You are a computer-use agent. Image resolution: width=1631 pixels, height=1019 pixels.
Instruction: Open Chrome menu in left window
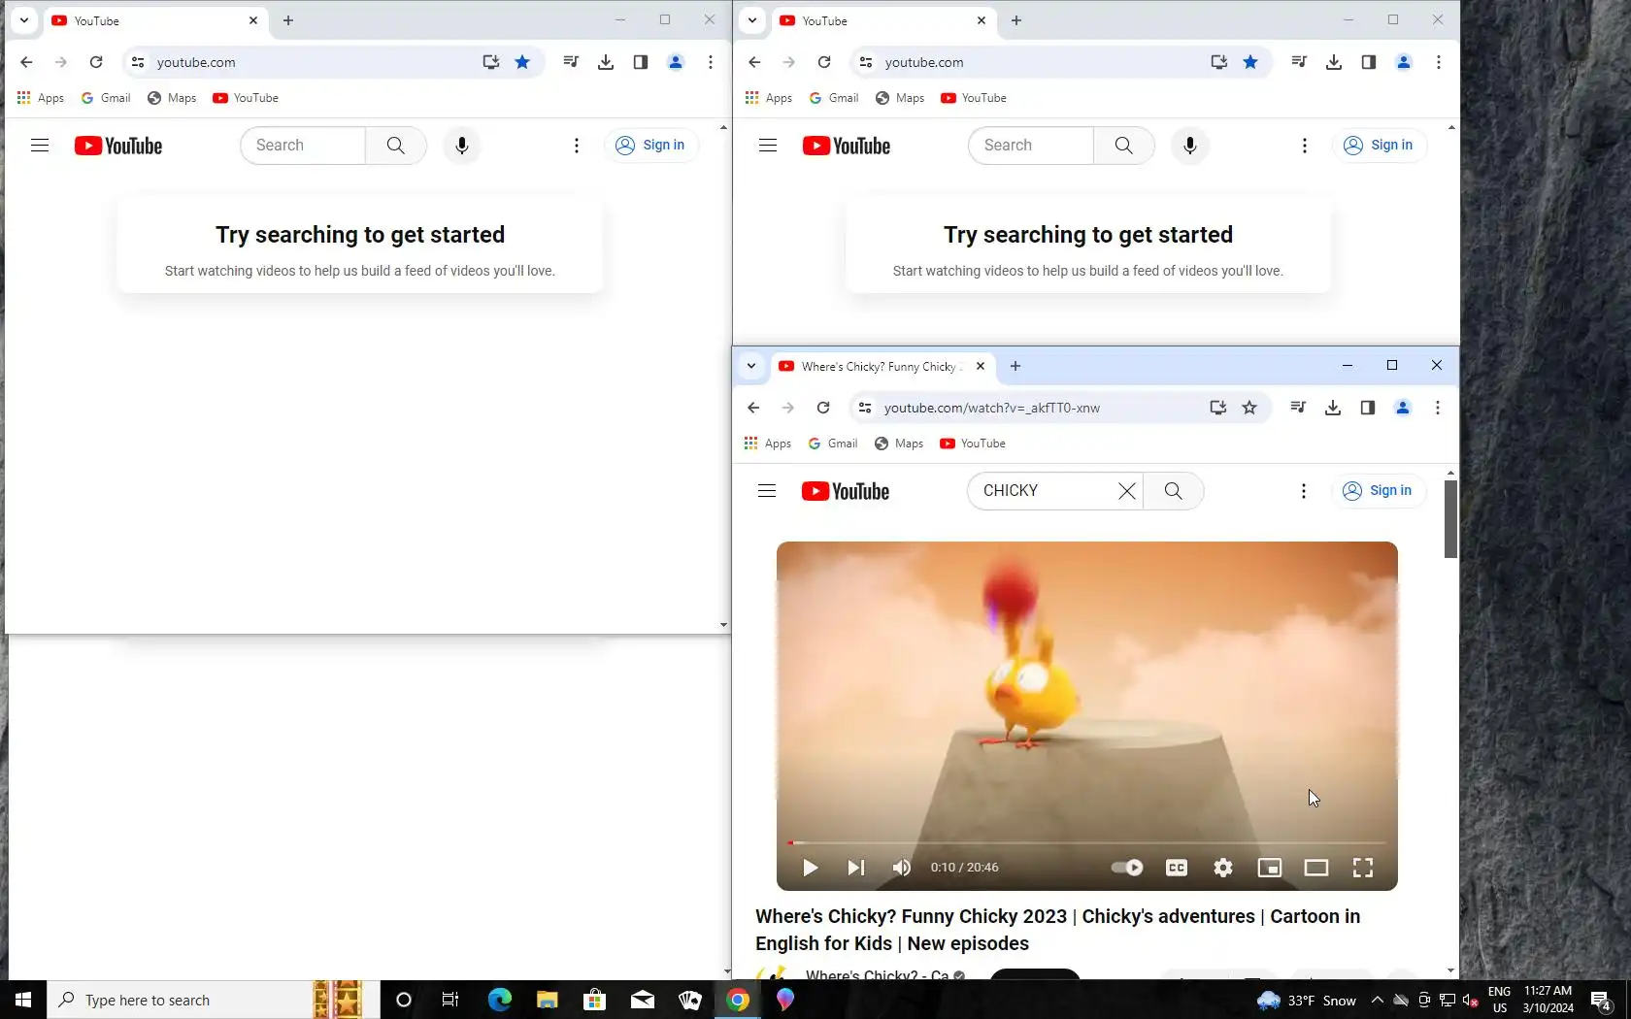coord(711,62)
